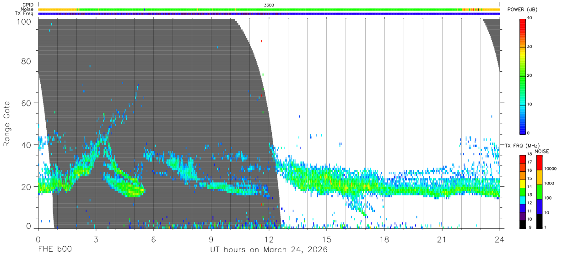This screenshot has height=259, width=562.
Task: Click Range Gate axis tick '100'
Action: point(24,21)
